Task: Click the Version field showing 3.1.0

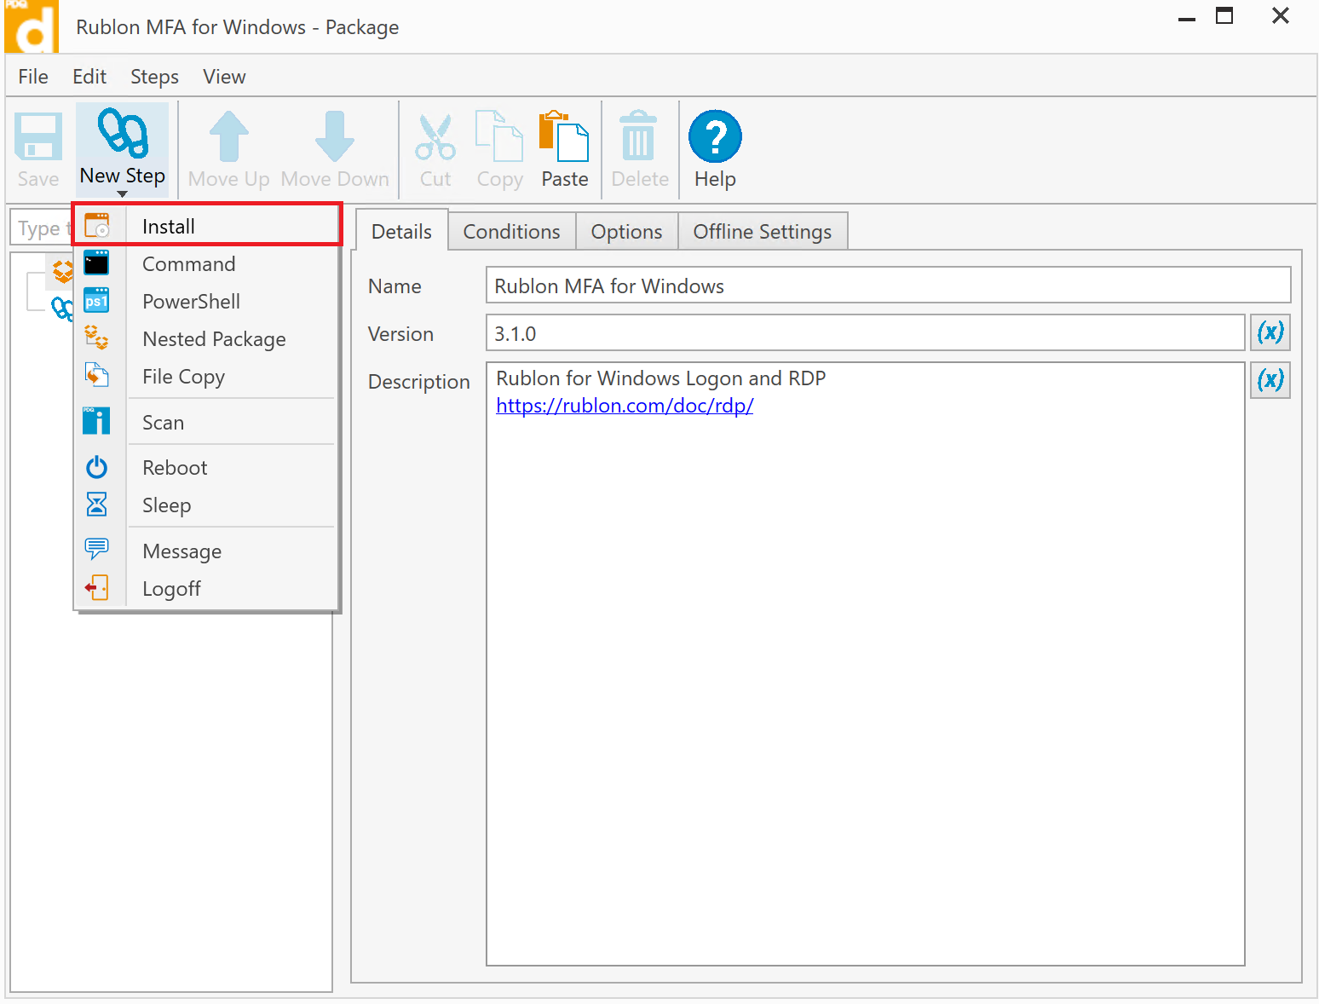Action: [x=864, y=333]
